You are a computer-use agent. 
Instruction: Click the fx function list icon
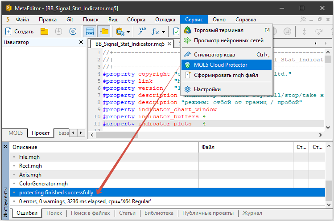[155, 32]
